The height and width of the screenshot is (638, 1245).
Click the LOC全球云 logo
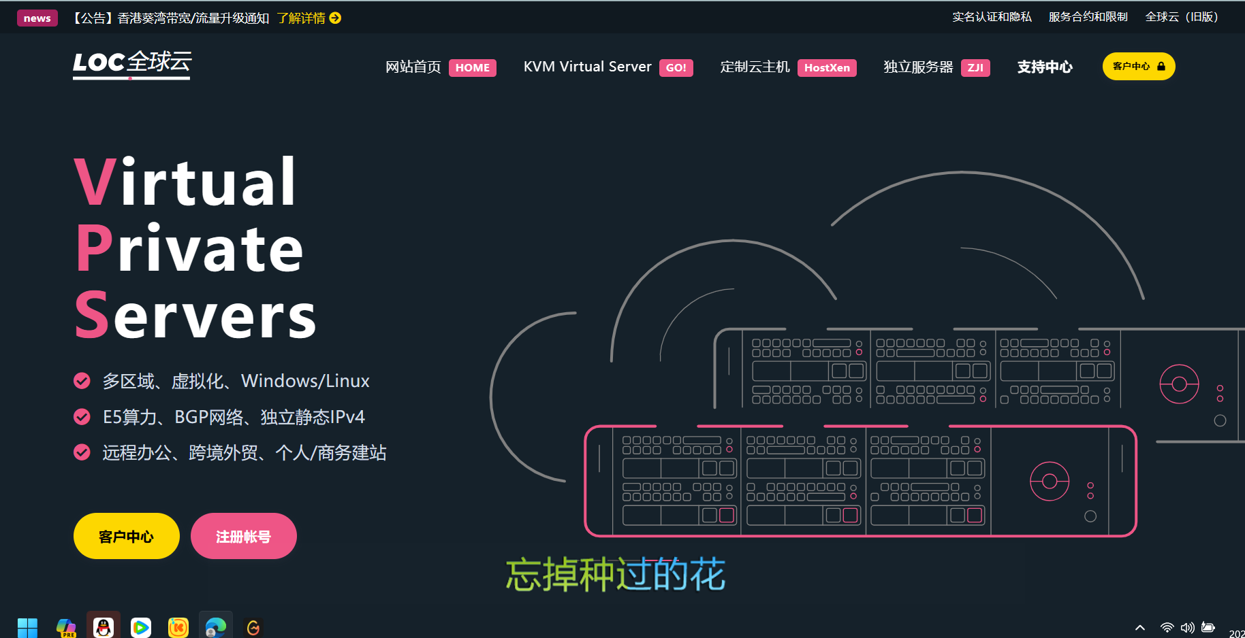132,64
